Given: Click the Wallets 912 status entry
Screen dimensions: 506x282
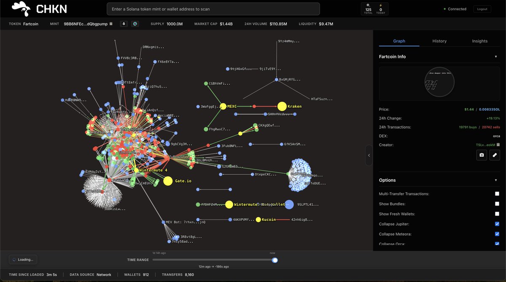Looking at the screenshot, I should coord(136,274).
